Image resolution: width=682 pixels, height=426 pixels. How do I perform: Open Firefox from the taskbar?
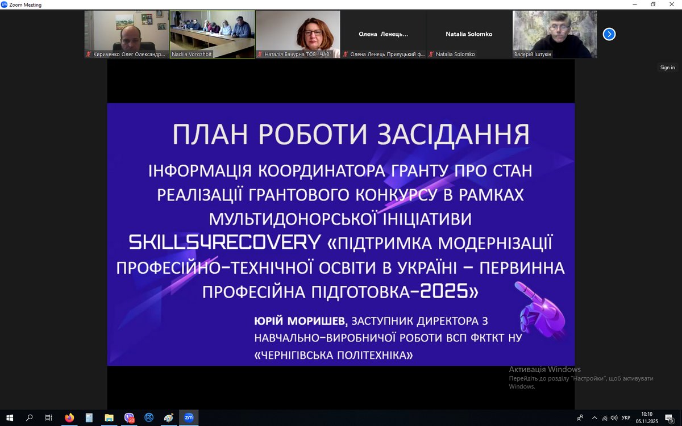click(69, 417)
